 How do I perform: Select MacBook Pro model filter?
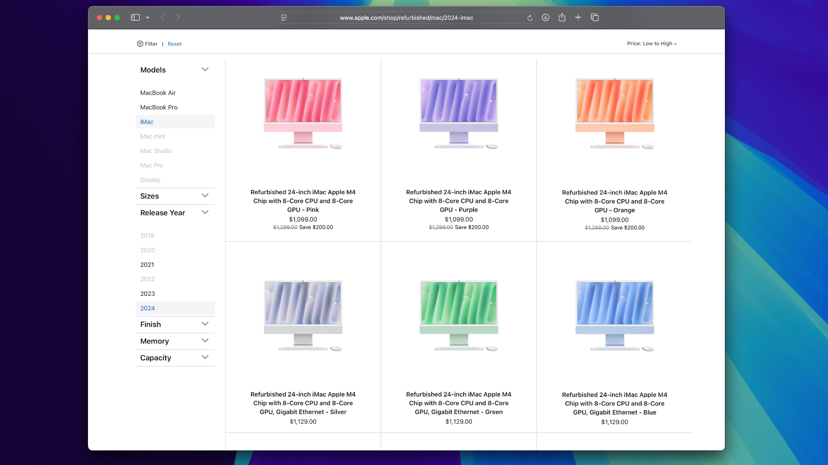159,108
